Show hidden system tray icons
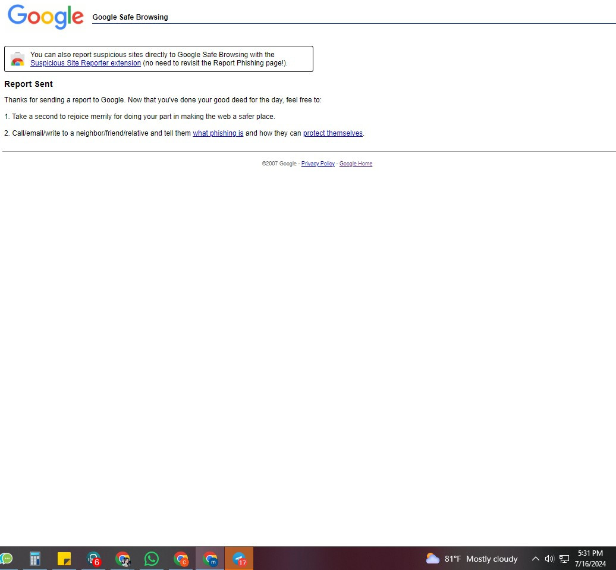This screenshot has width=616, height=570. pyautogui.click(x=536, y=559)
